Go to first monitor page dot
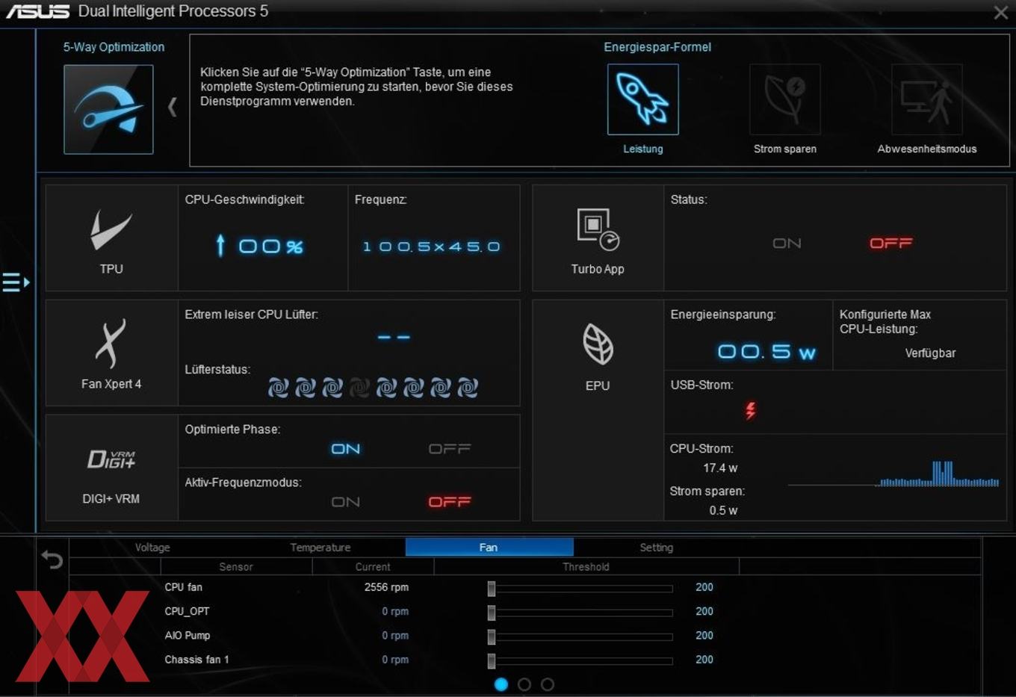This screenshot has width=1016, height=697. 501,684
